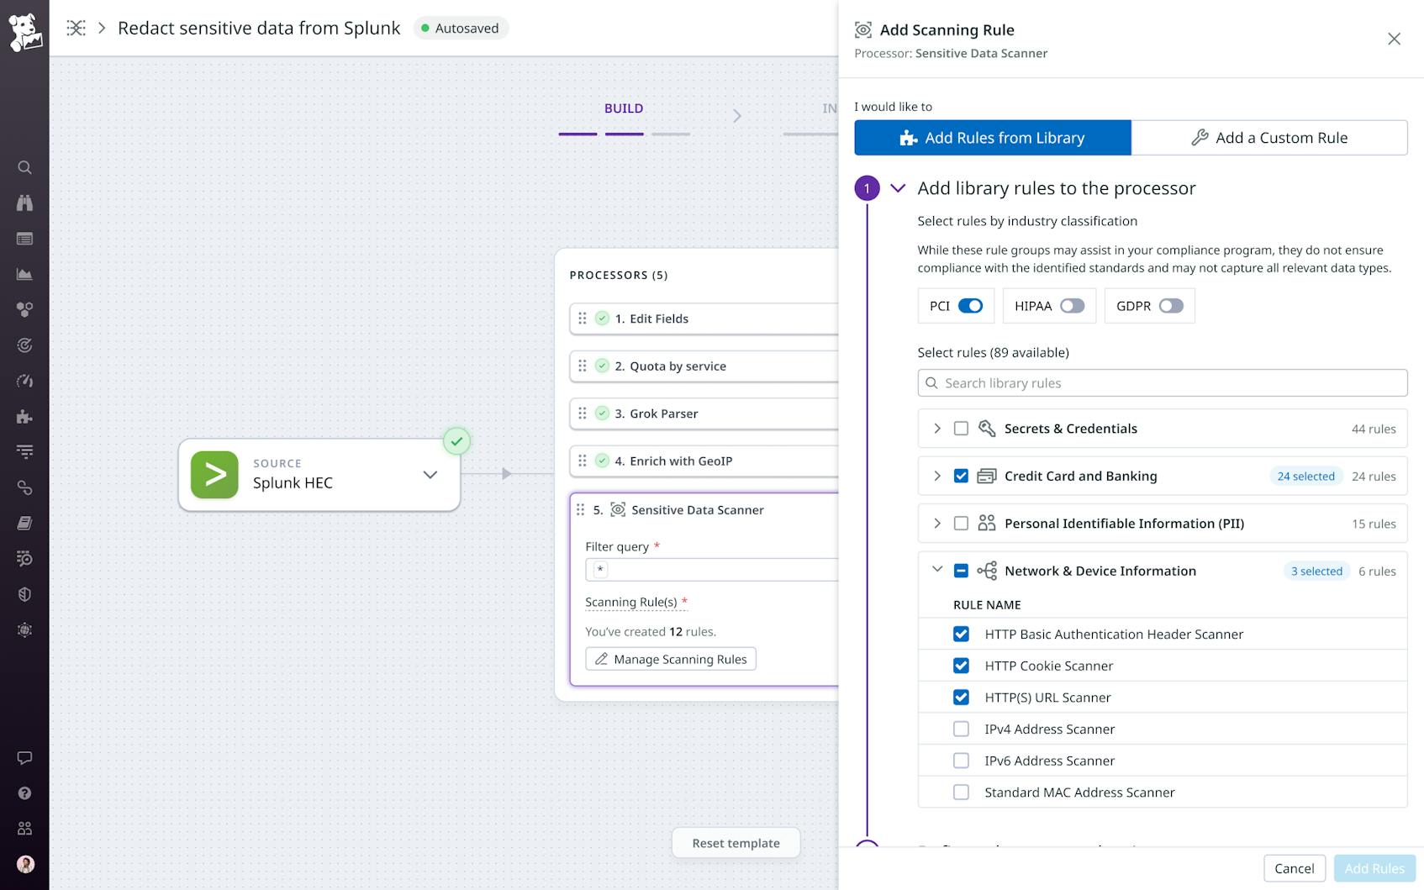Expand the Secrets & Credentials rule group
1424x890 pixels.
(x=936, y=428)
